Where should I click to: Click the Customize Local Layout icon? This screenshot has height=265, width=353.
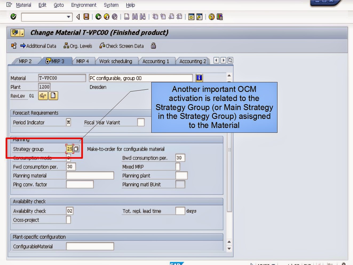point(220,17)
